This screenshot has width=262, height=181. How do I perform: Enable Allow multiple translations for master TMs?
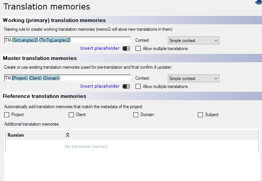point(138,86)
